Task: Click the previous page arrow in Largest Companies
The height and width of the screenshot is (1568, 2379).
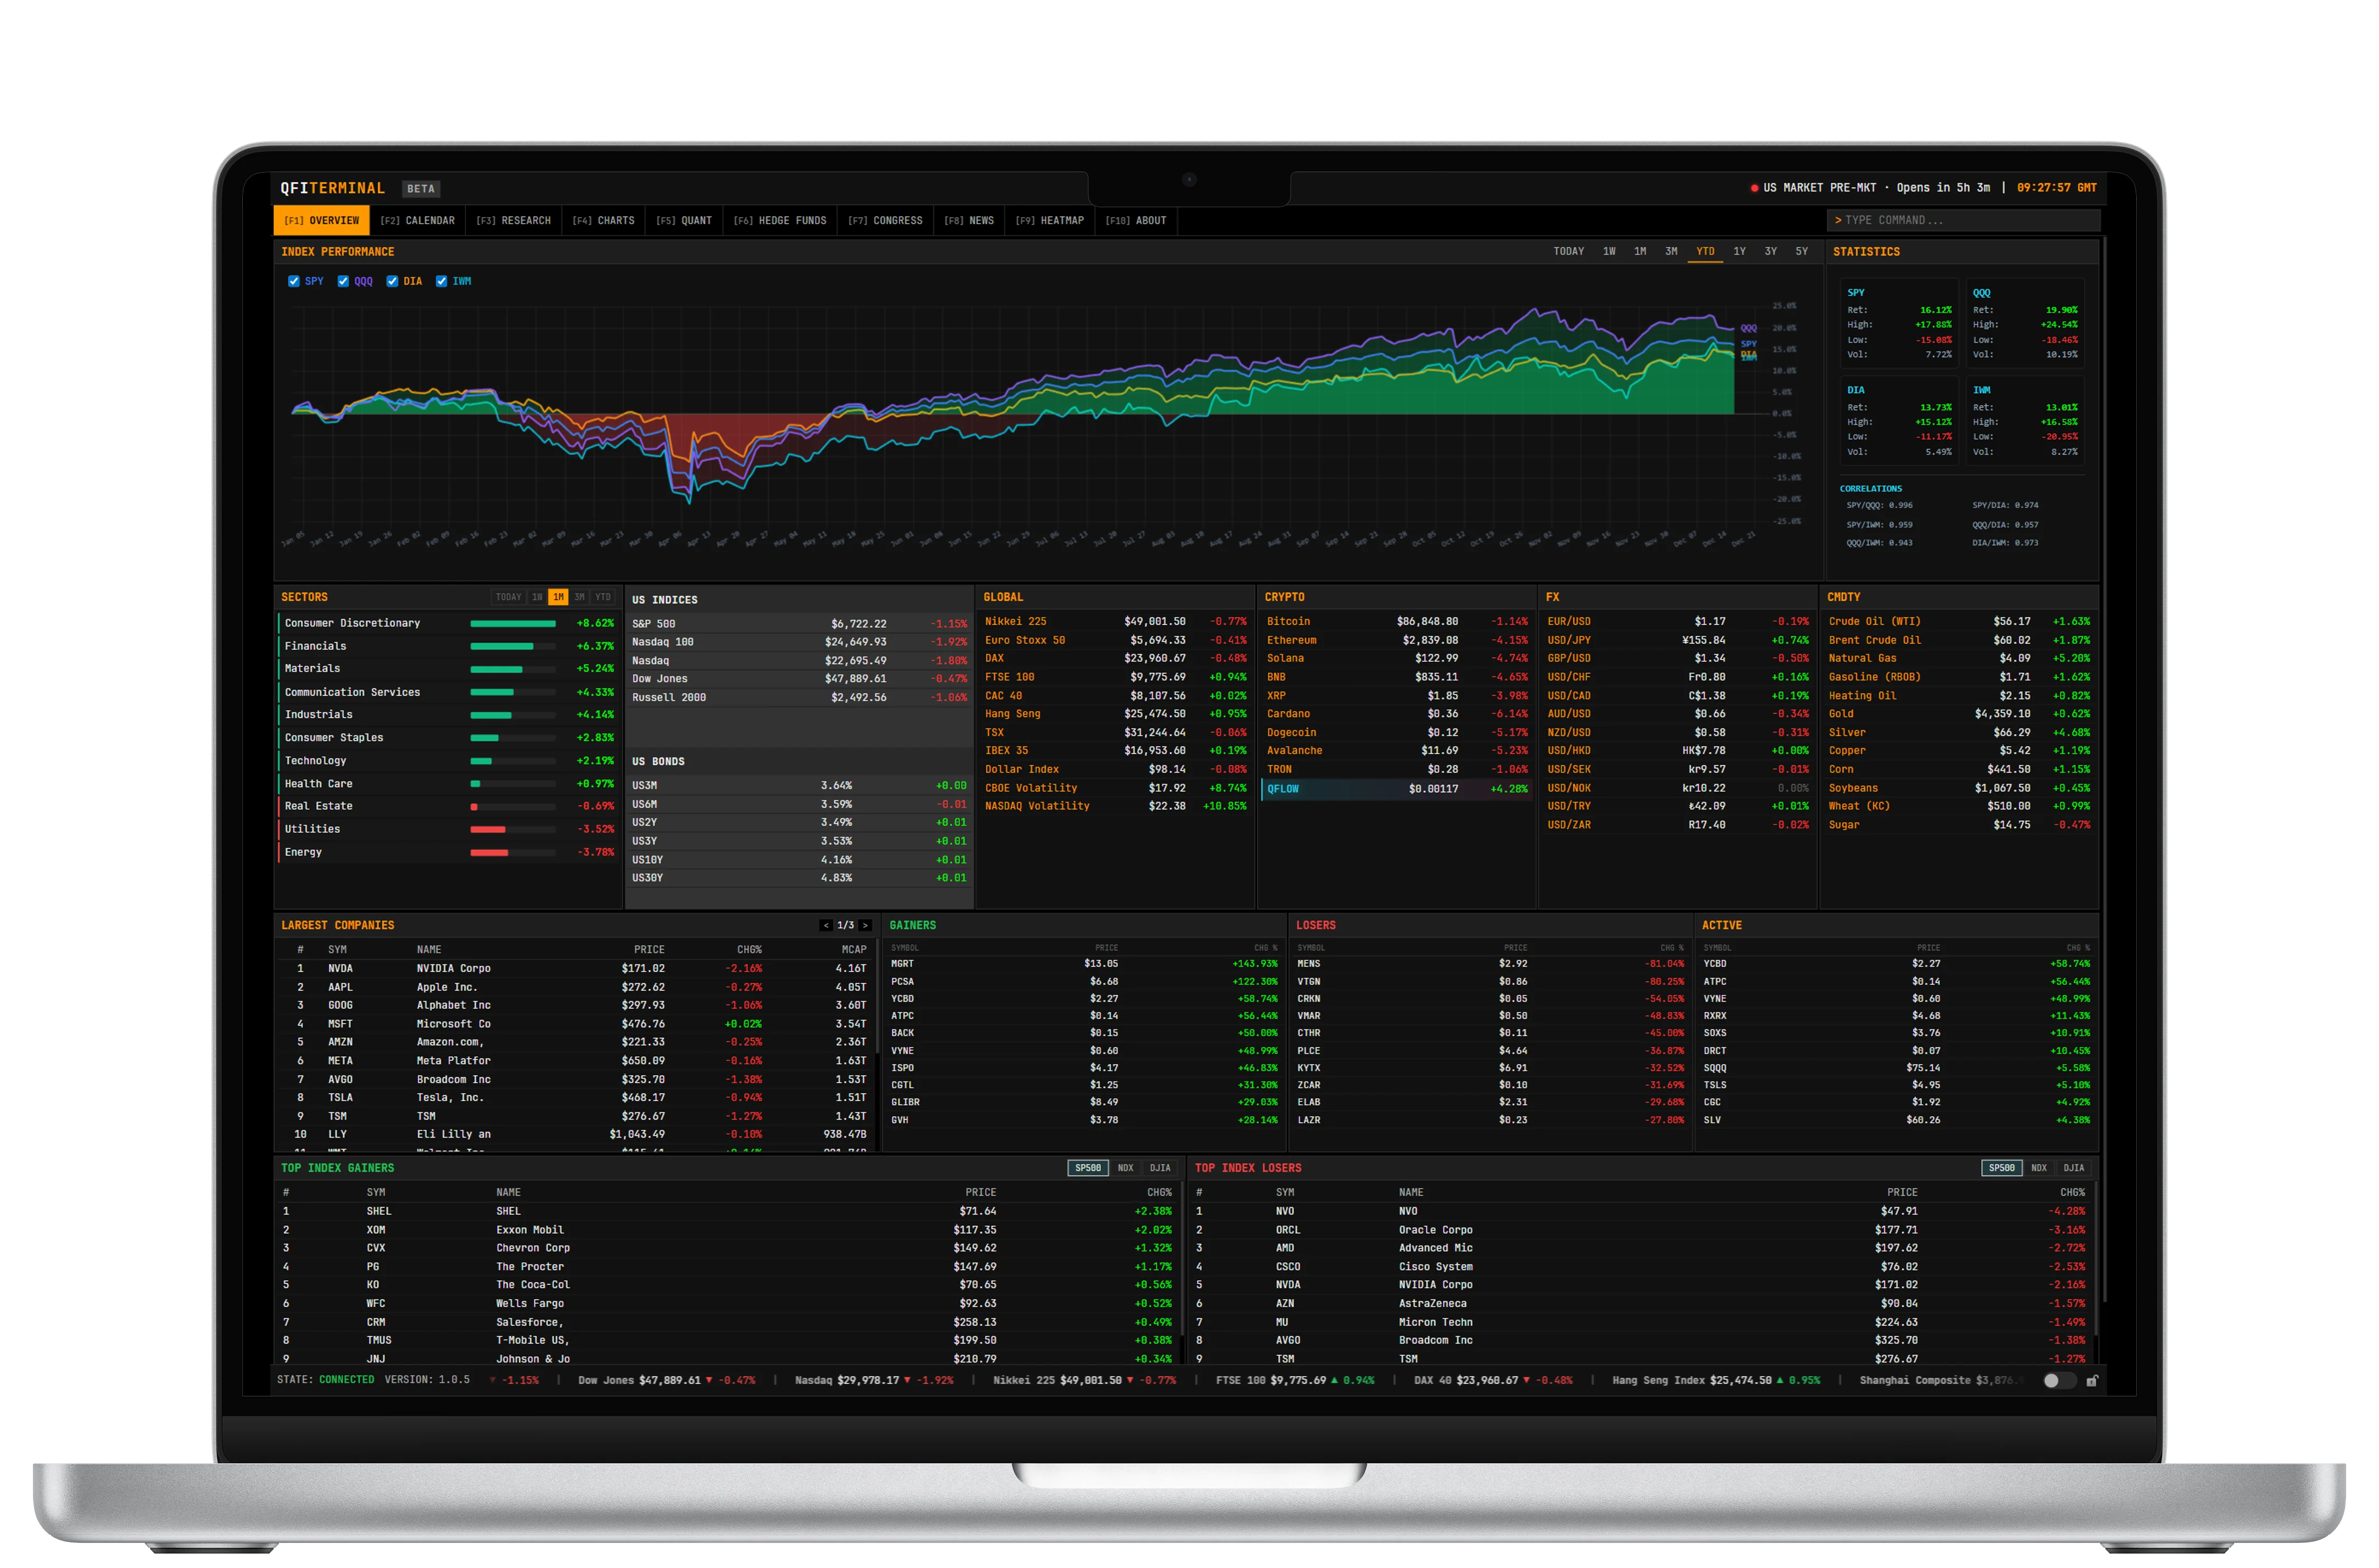Action: 828,925
